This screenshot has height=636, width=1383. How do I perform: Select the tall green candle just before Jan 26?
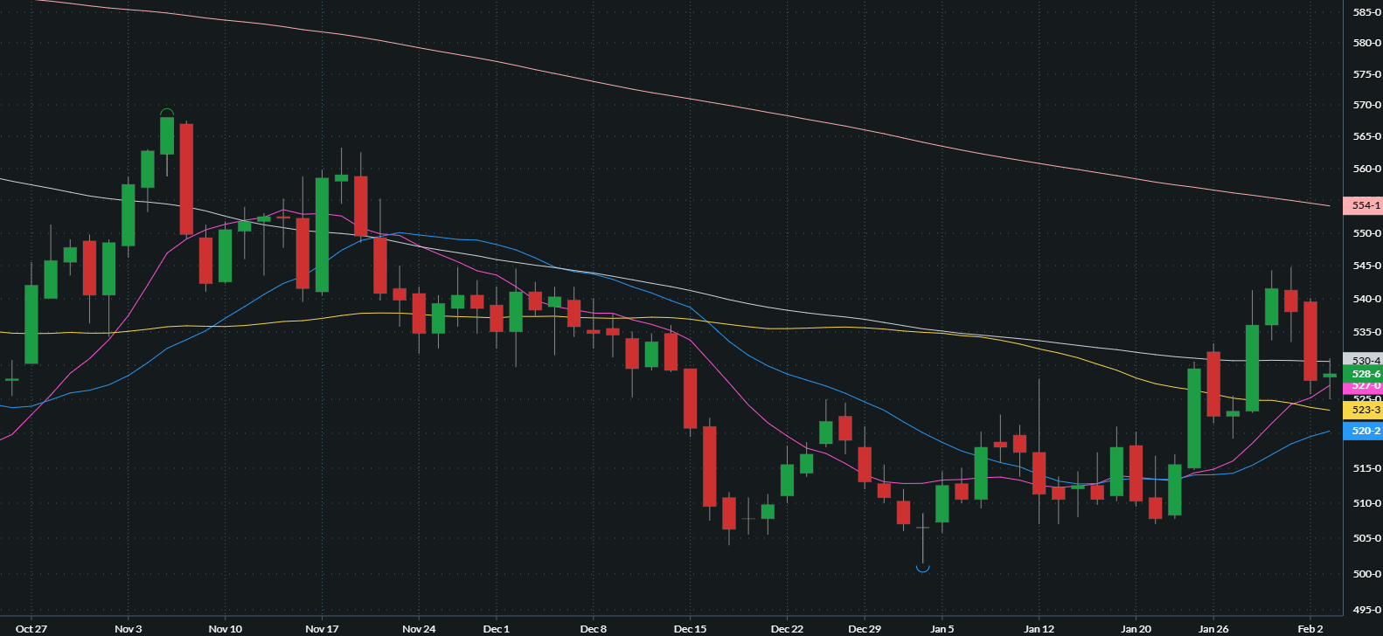(1194, 418)
